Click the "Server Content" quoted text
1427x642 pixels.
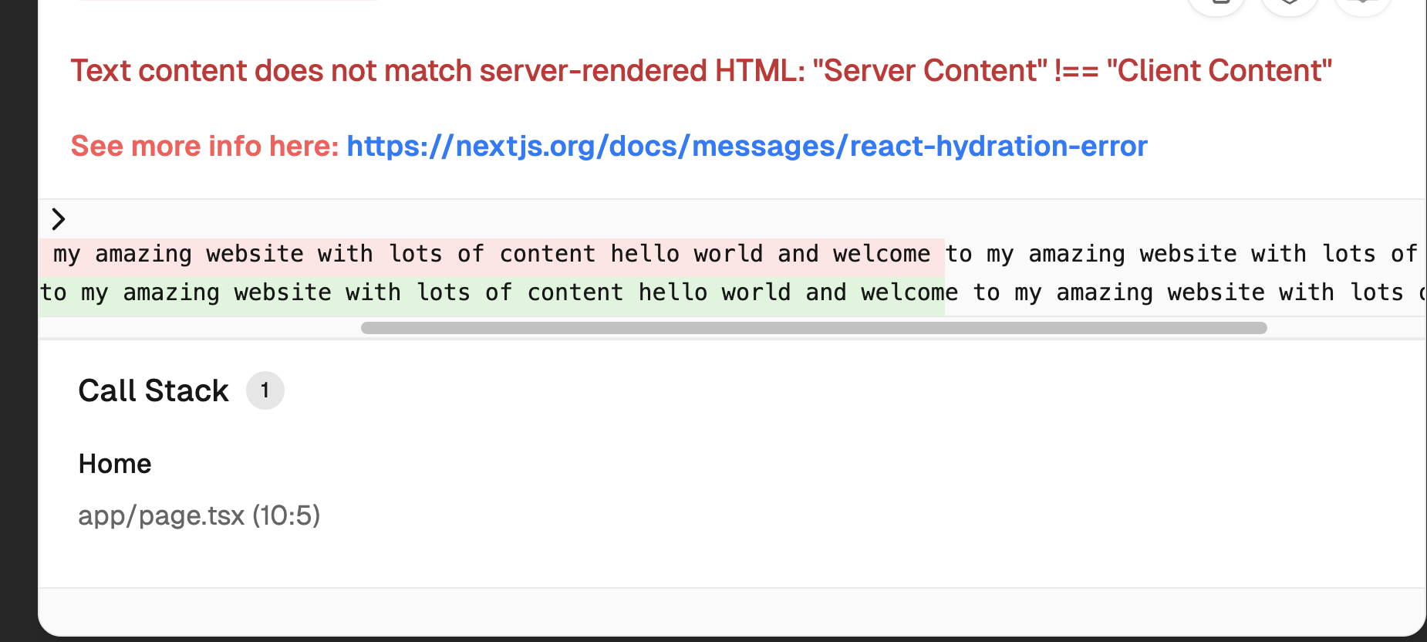[929, 71]
